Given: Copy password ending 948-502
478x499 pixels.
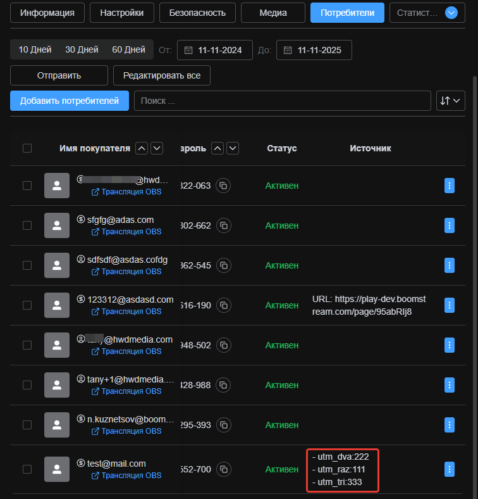Looking at the screenshot, I should pyautogui.click(x=224, y=345).
